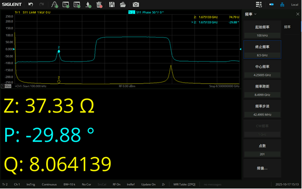Expand the 频率 panel title dropdown
The image size is (302, 189).
[x=250, y=14]
